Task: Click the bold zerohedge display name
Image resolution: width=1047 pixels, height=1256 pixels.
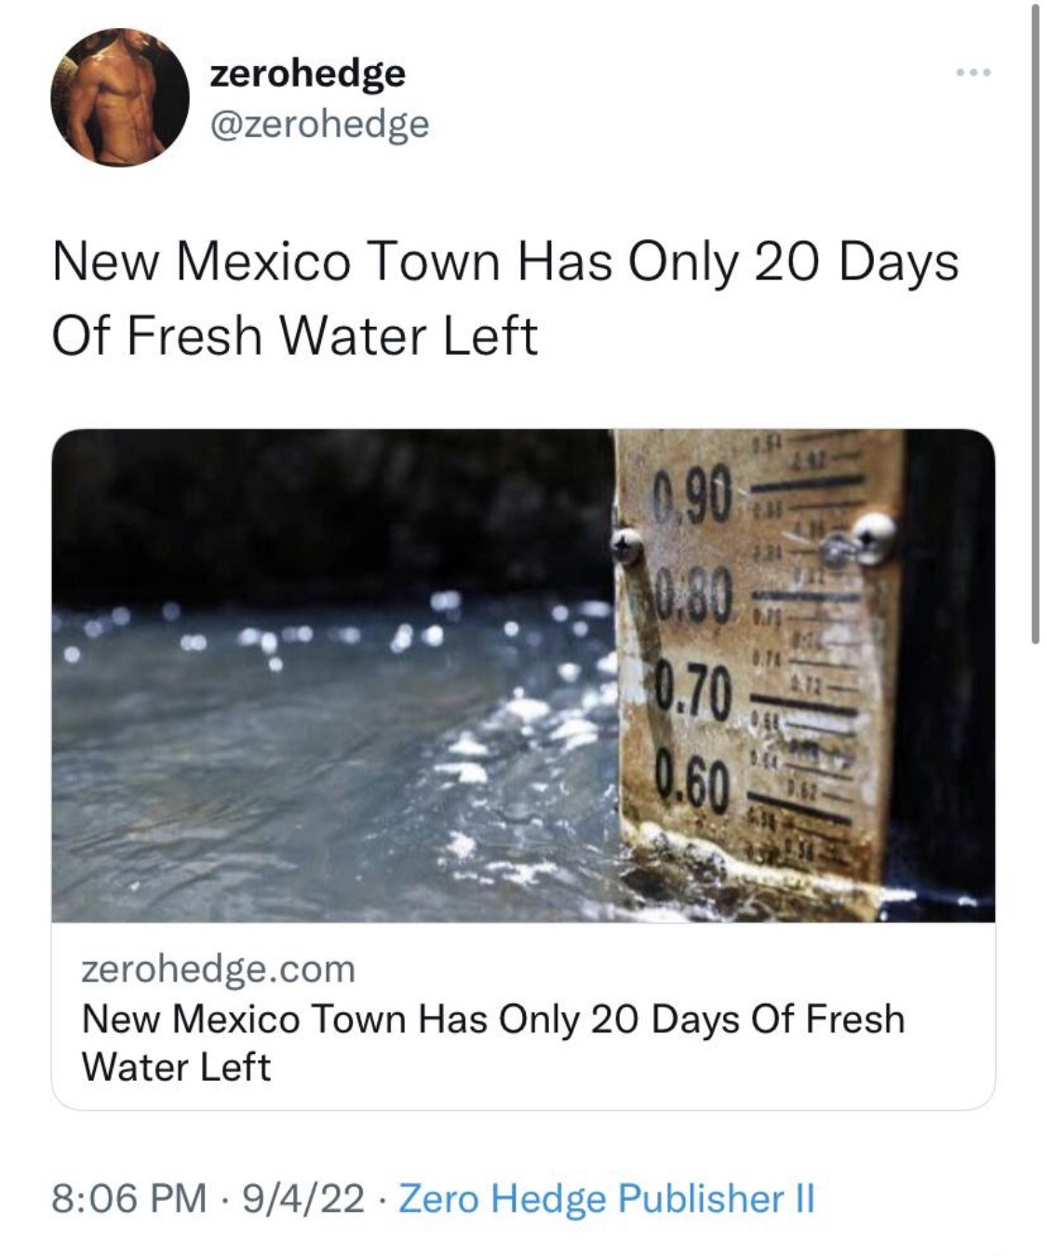Action: tap(307, 73)
